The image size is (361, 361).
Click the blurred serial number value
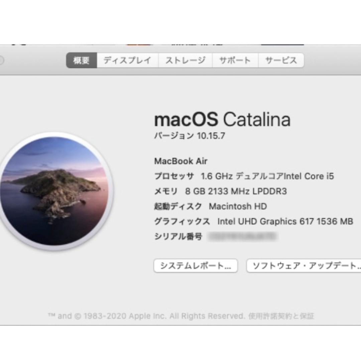click(x=242, y=237)
